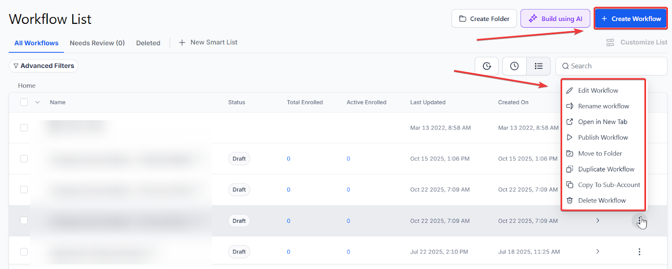This screenshot has height=269, width=672.
Task: Click the pencil icon for Edit Workflow
Action: click(x=570, y=91)
